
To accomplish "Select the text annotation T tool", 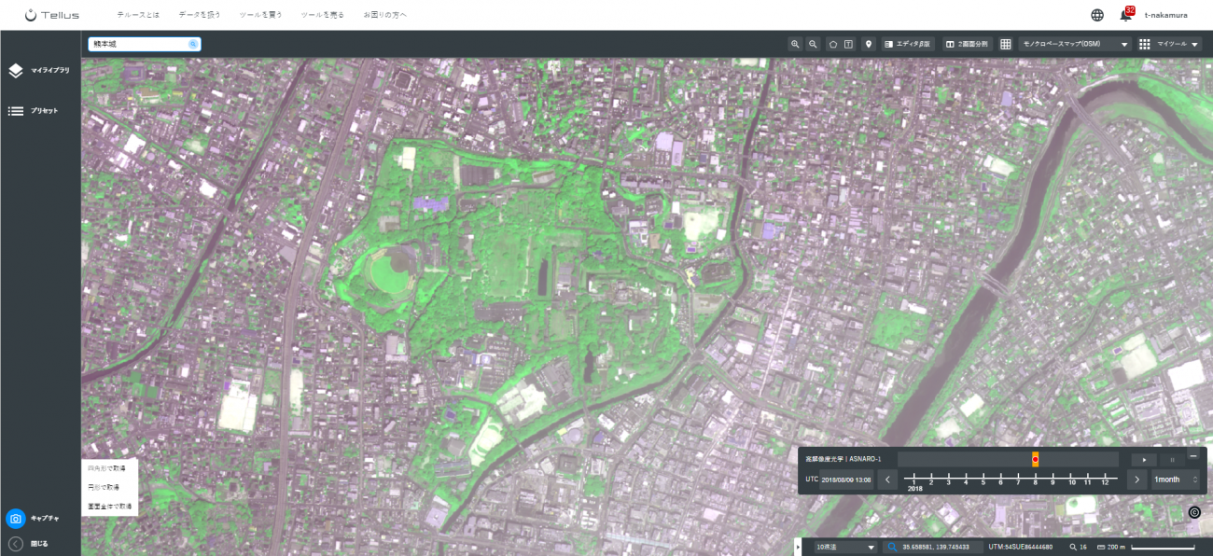I will [849, 44].
